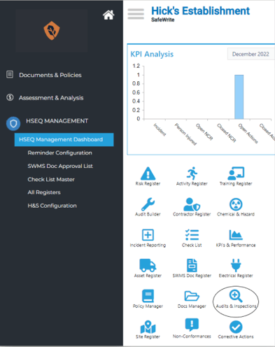Expand the Documents & Policies section
This screenshot has height=347, width=275.
[50, 75]
